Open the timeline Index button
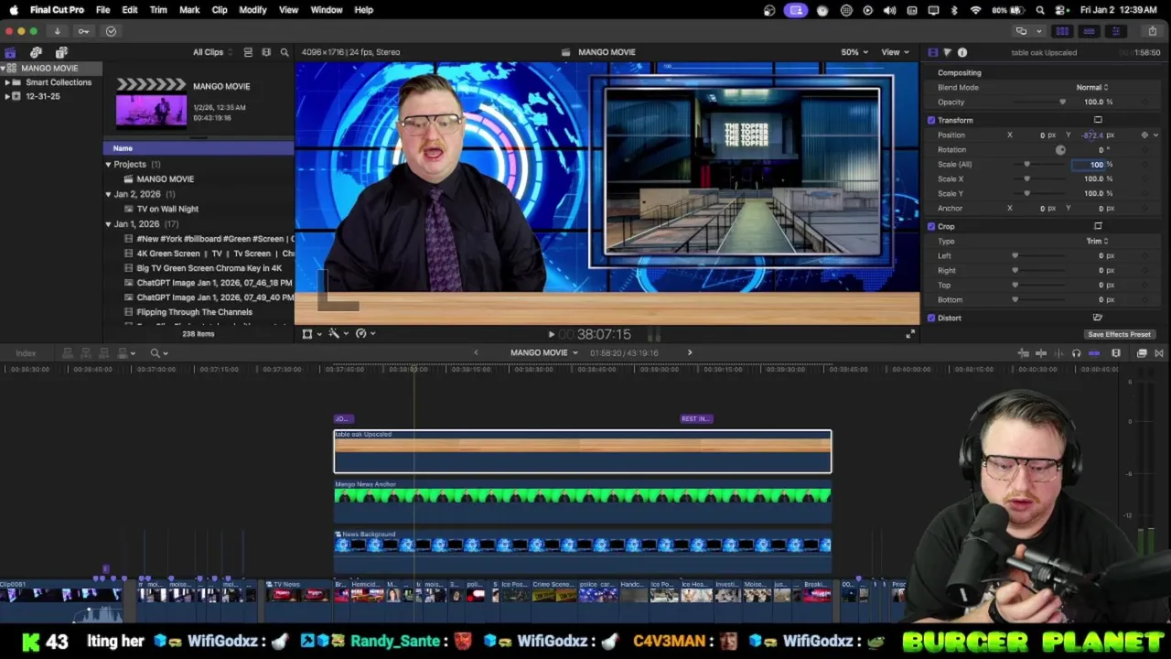 (x=26, y=353)
